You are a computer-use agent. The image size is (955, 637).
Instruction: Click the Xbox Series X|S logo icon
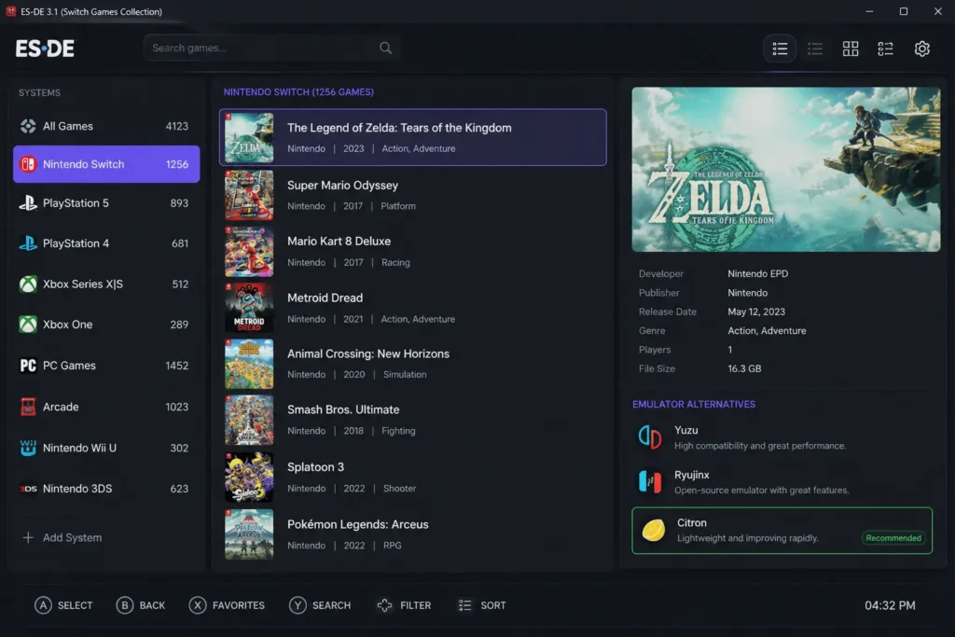(x=28, y=284)
